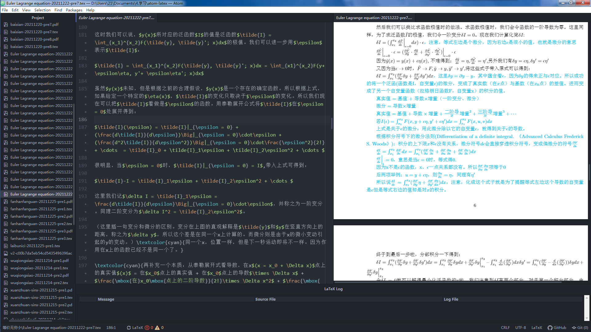Viewport: 591px width, 332px height.
Task: Click the red LaTeX error count icon
Action: coord(147,328)
